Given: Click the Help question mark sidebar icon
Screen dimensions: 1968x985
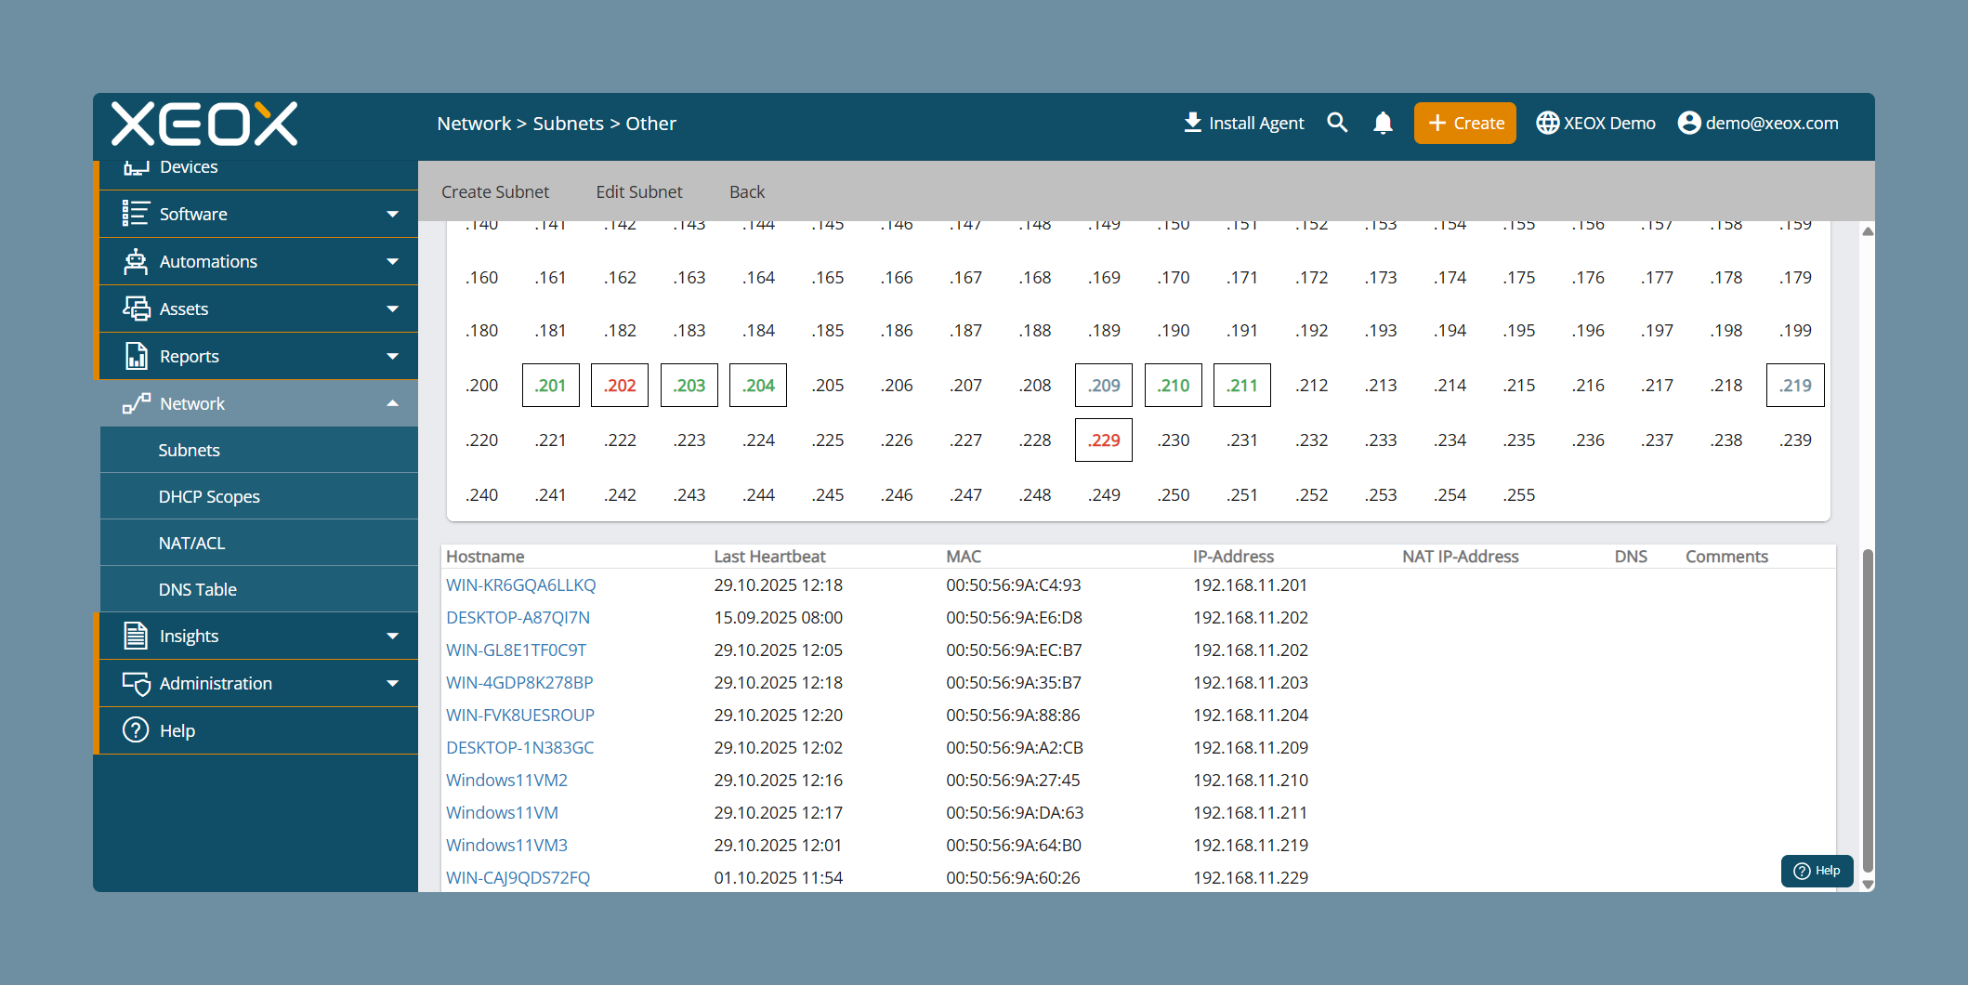Looking at the screenshot, I should pos(136,730).
